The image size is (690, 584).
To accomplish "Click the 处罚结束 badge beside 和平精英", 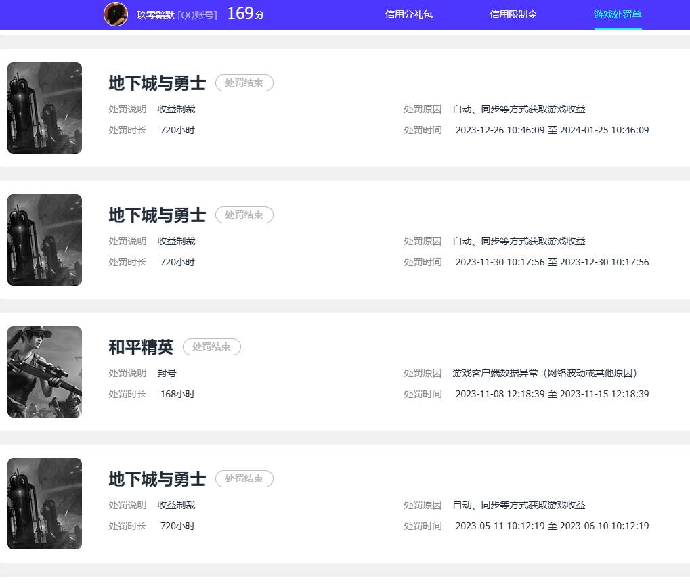I will click(212, 346).
